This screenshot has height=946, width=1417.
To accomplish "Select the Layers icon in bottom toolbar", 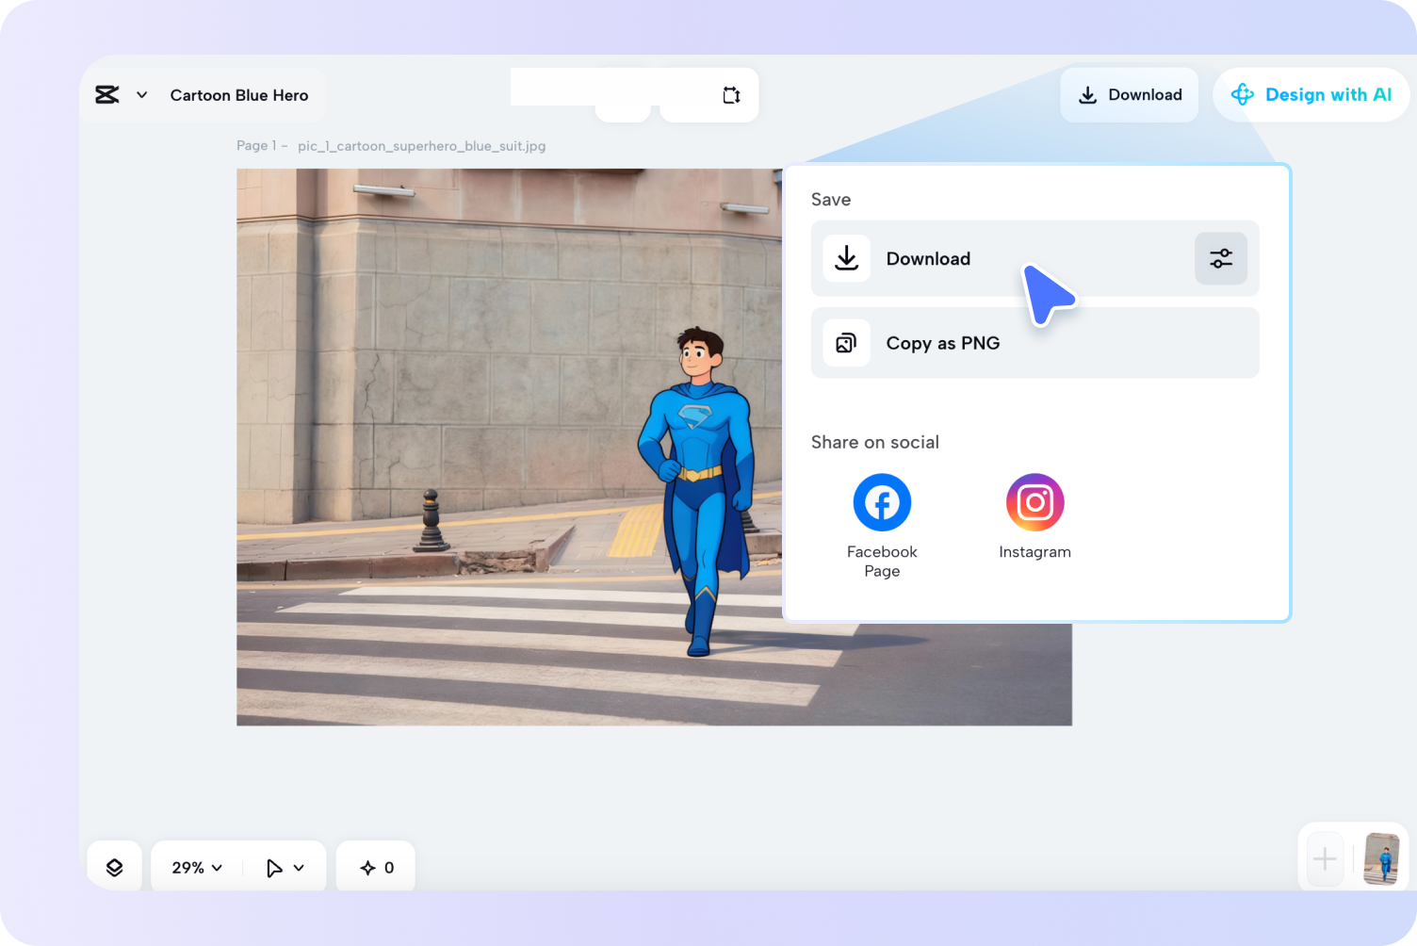I will click(114, 866).
